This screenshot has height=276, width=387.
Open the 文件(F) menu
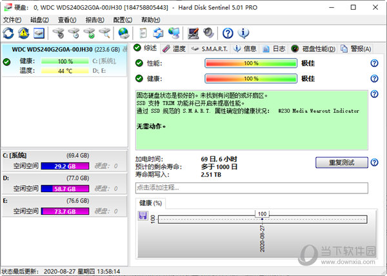[x=12, y=20]
